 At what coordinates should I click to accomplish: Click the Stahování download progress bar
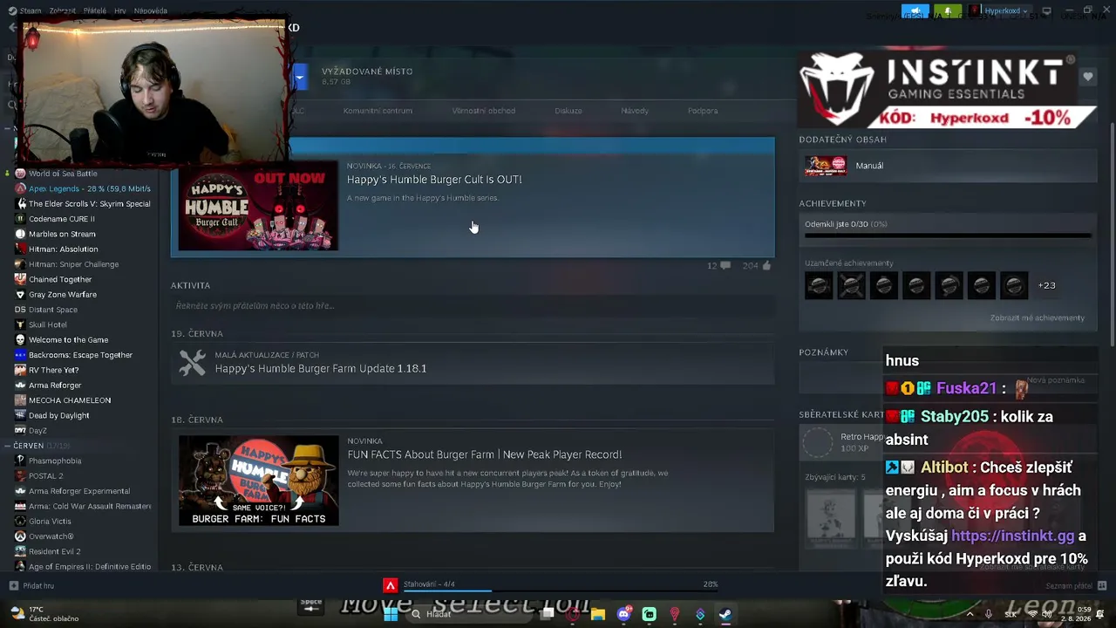point(561,590)
